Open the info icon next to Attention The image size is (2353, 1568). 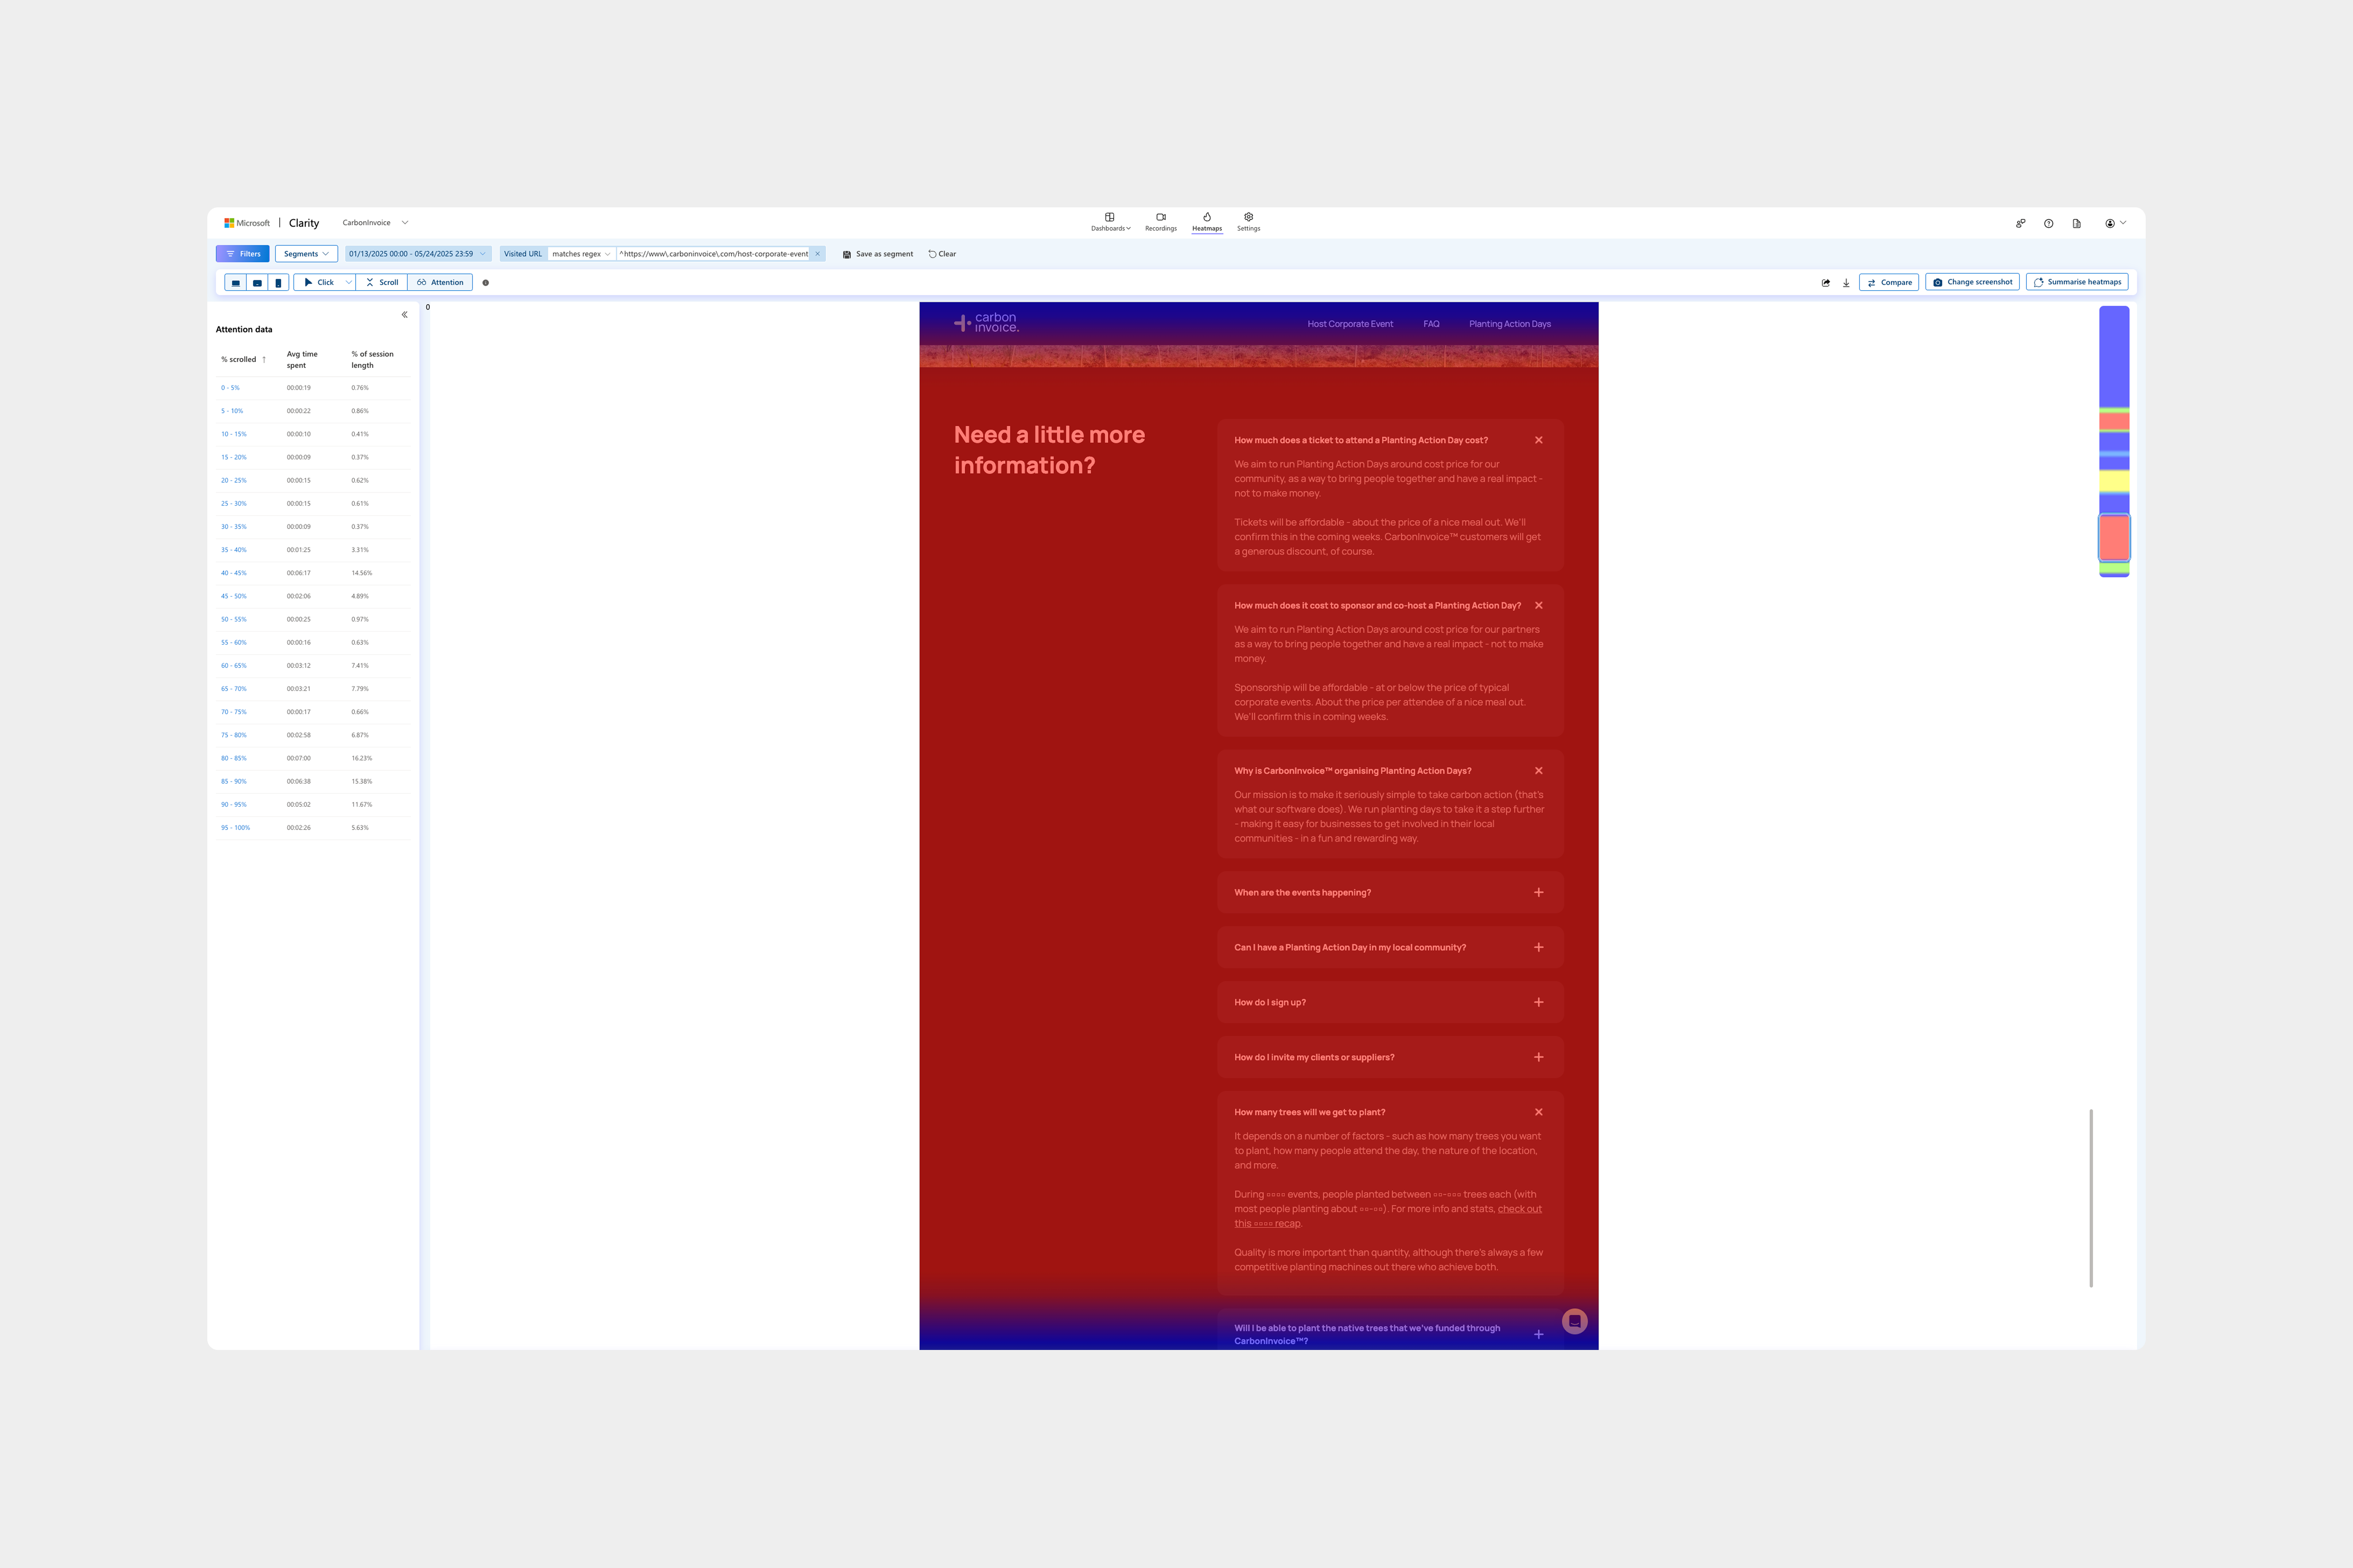coord(486,283)
